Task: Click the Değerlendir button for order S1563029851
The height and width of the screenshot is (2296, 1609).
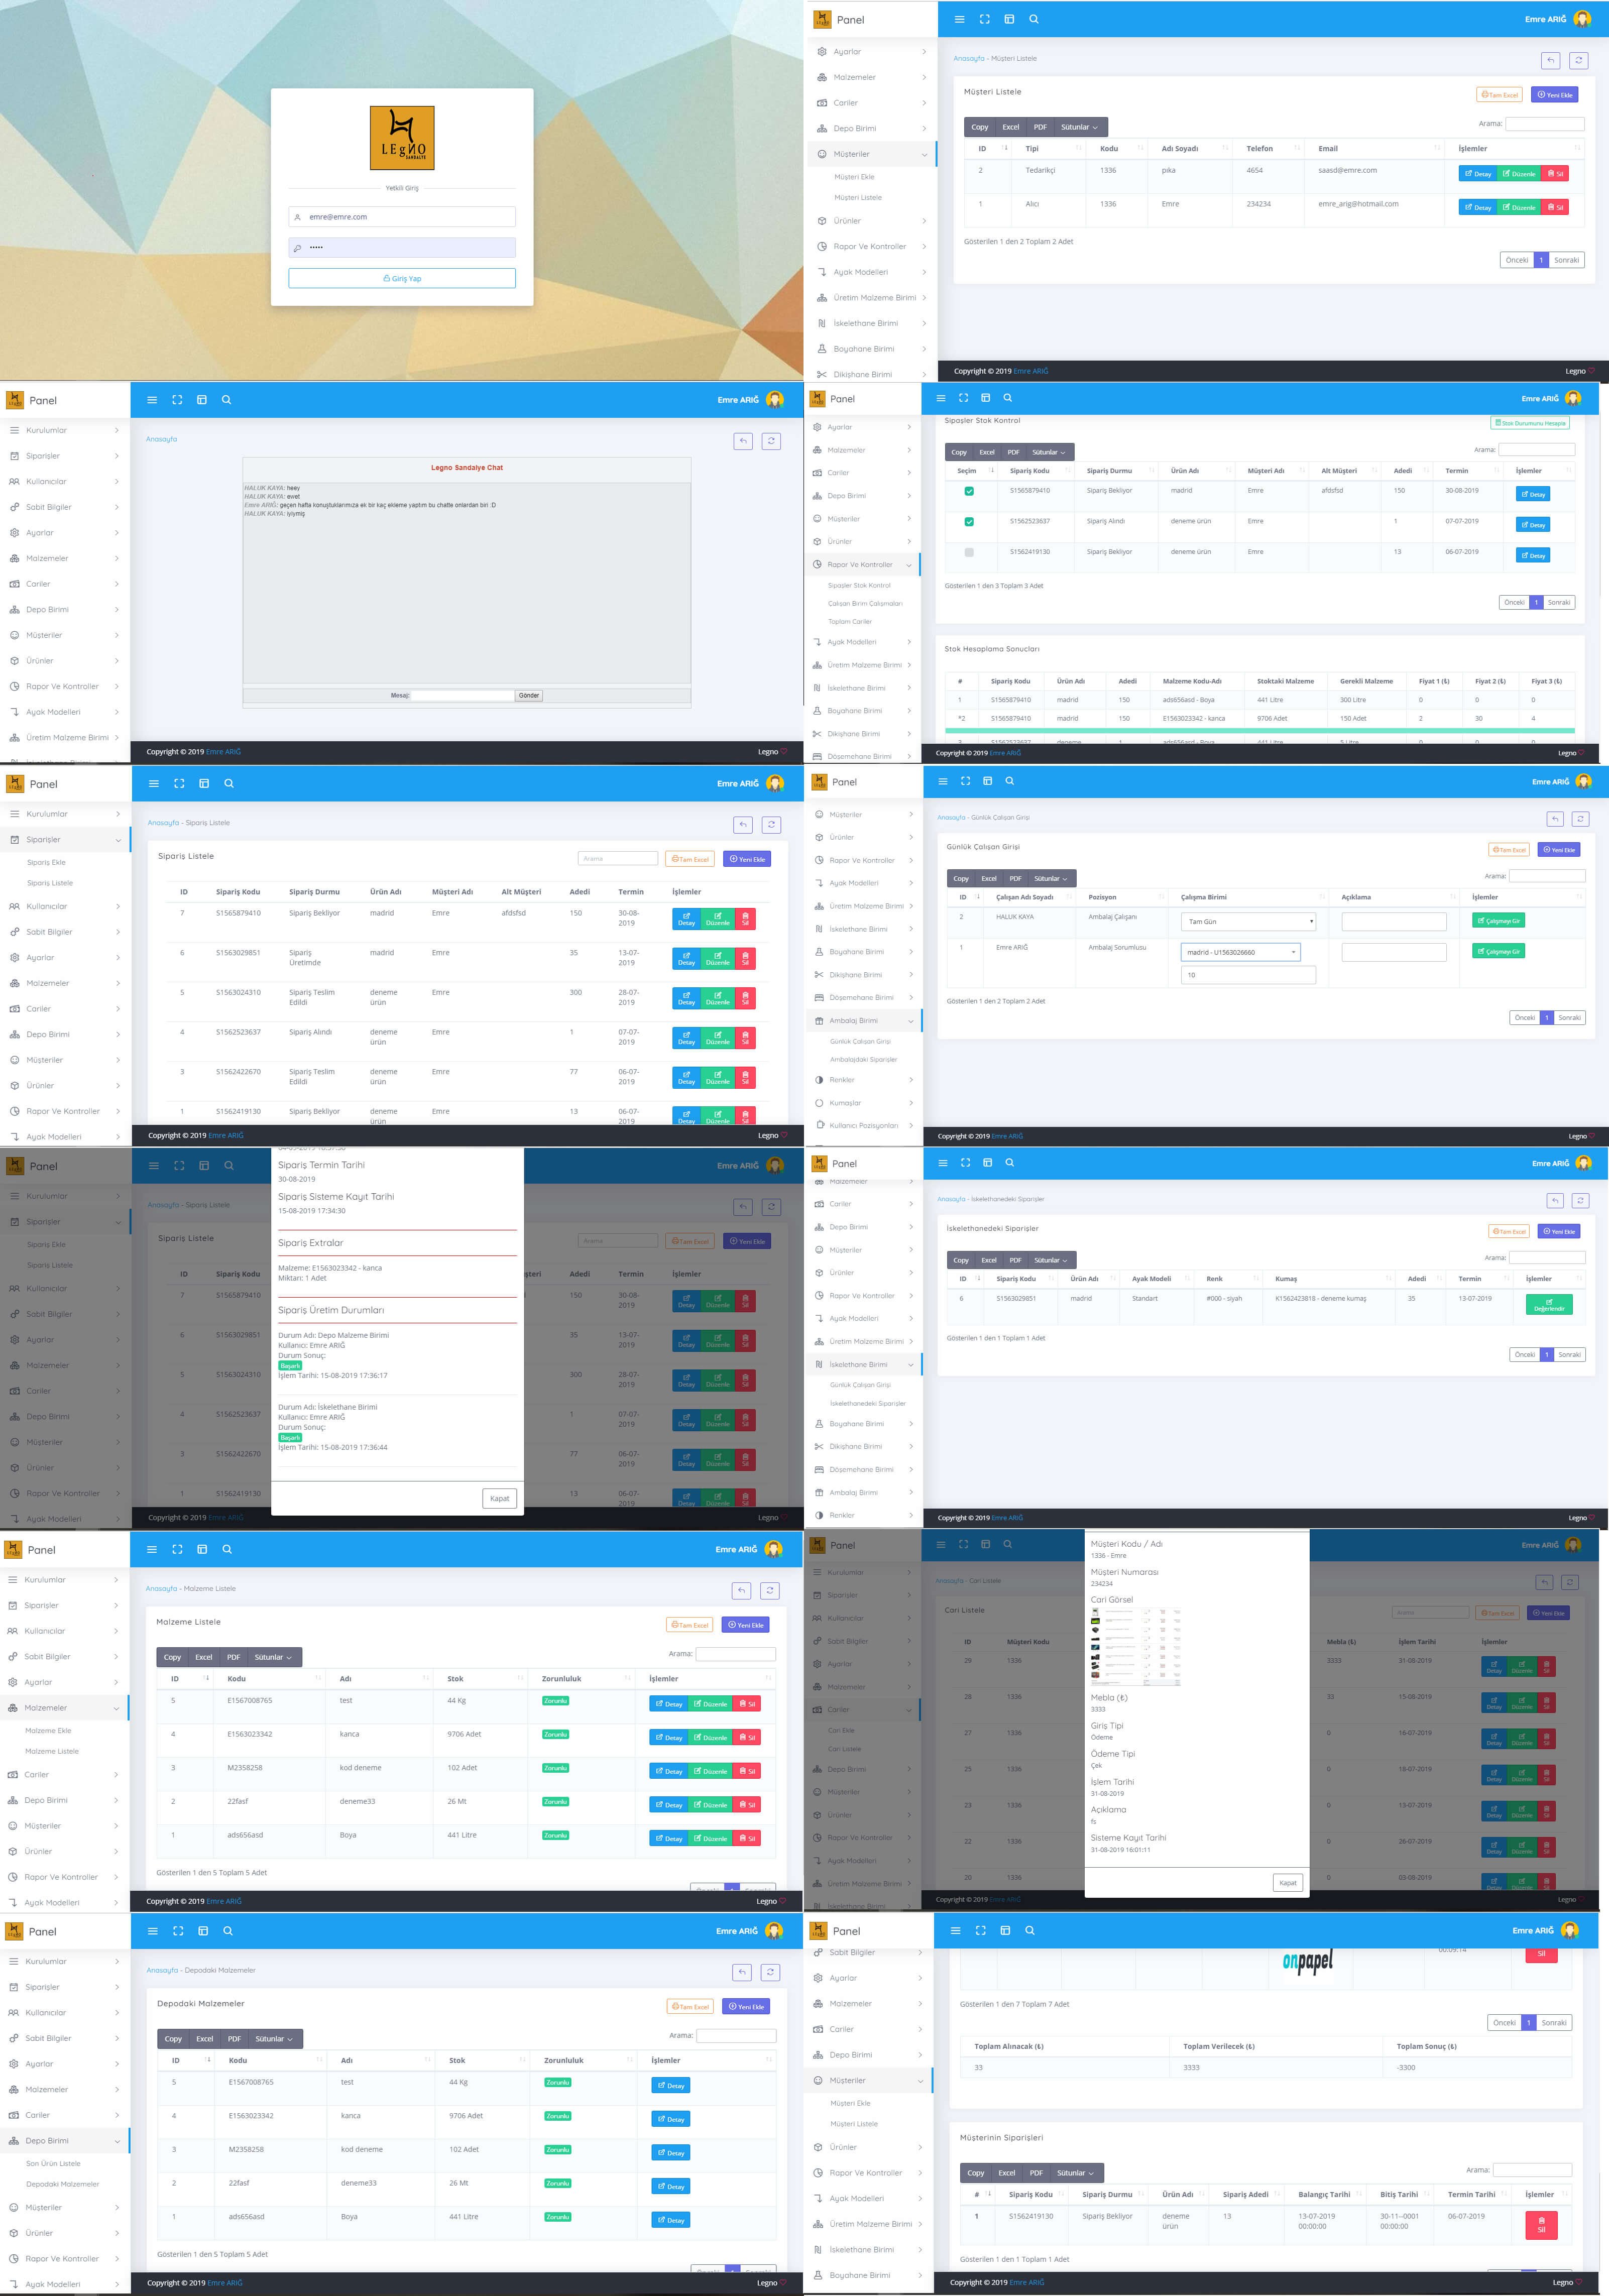Action: (1549, 1304)
